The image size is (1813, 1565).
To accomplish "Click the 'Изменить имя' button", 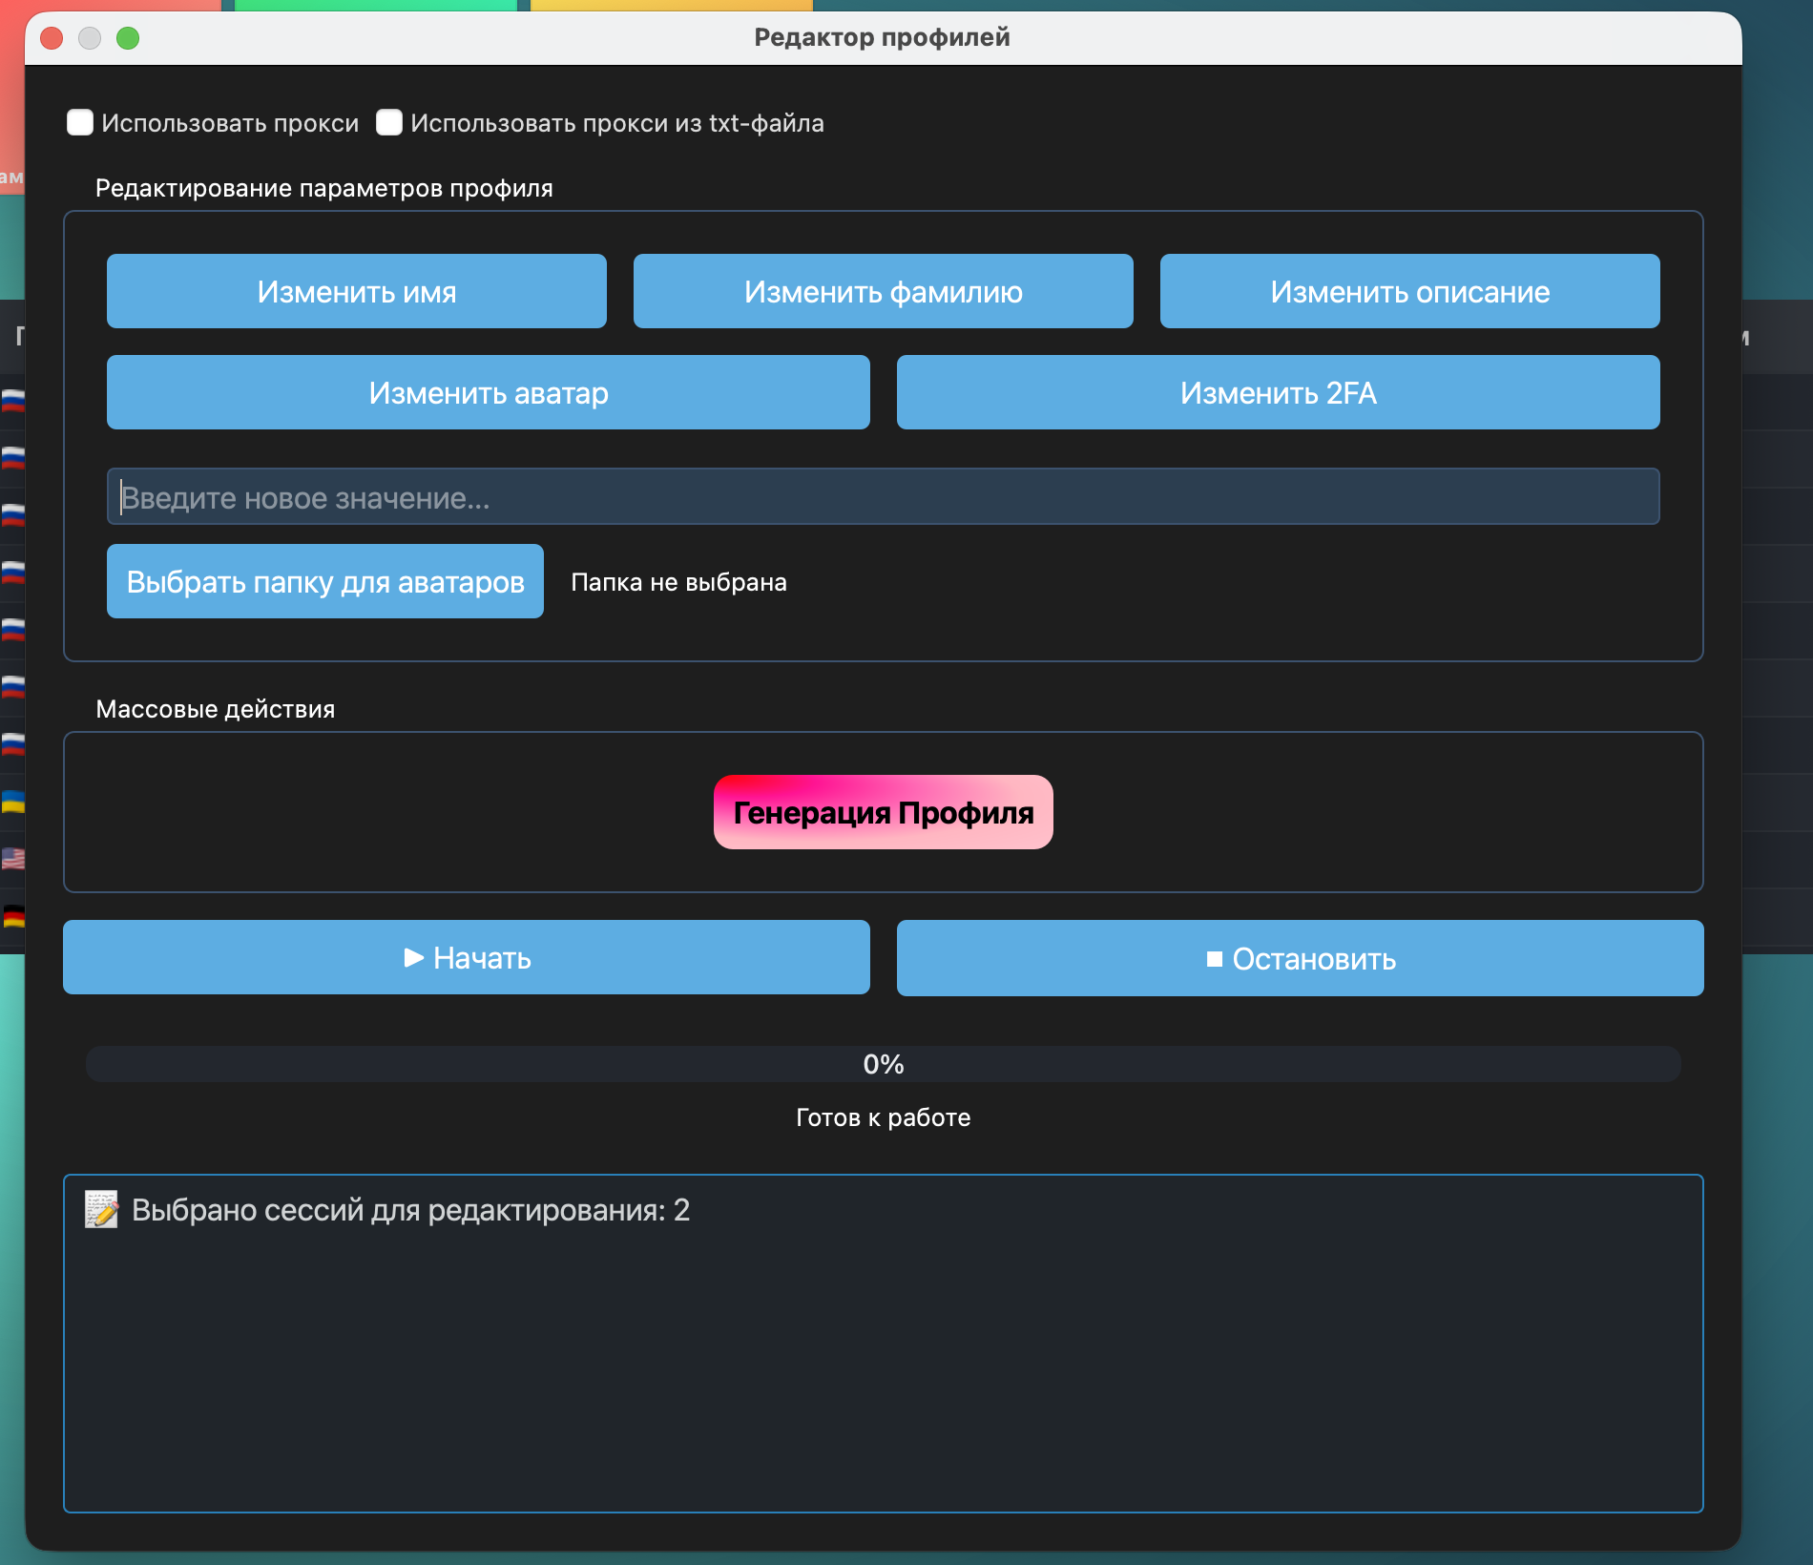I will 357,291.
